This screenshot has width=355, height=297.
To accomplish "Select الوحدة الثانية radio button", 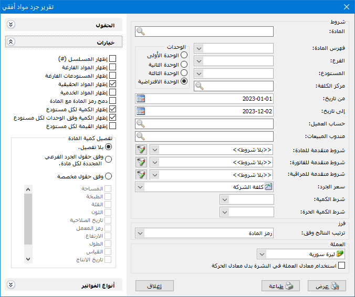I will (x=184, y=64).
